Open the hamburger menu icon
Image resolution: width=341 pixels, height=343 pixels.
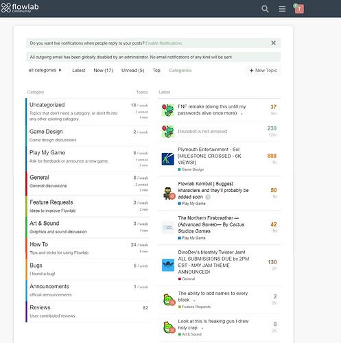point(282,9)
